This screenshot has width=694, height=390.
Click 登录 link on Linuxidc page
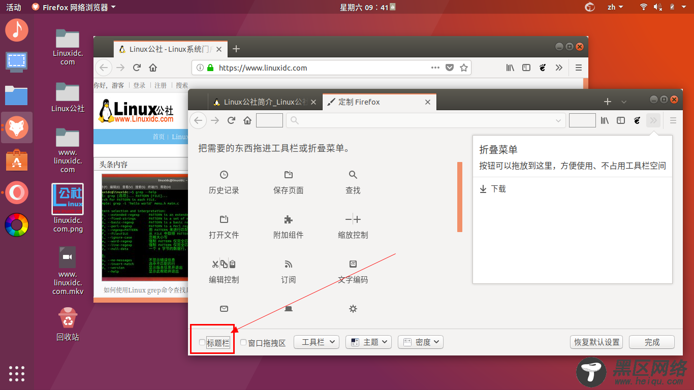coord(139,85)
